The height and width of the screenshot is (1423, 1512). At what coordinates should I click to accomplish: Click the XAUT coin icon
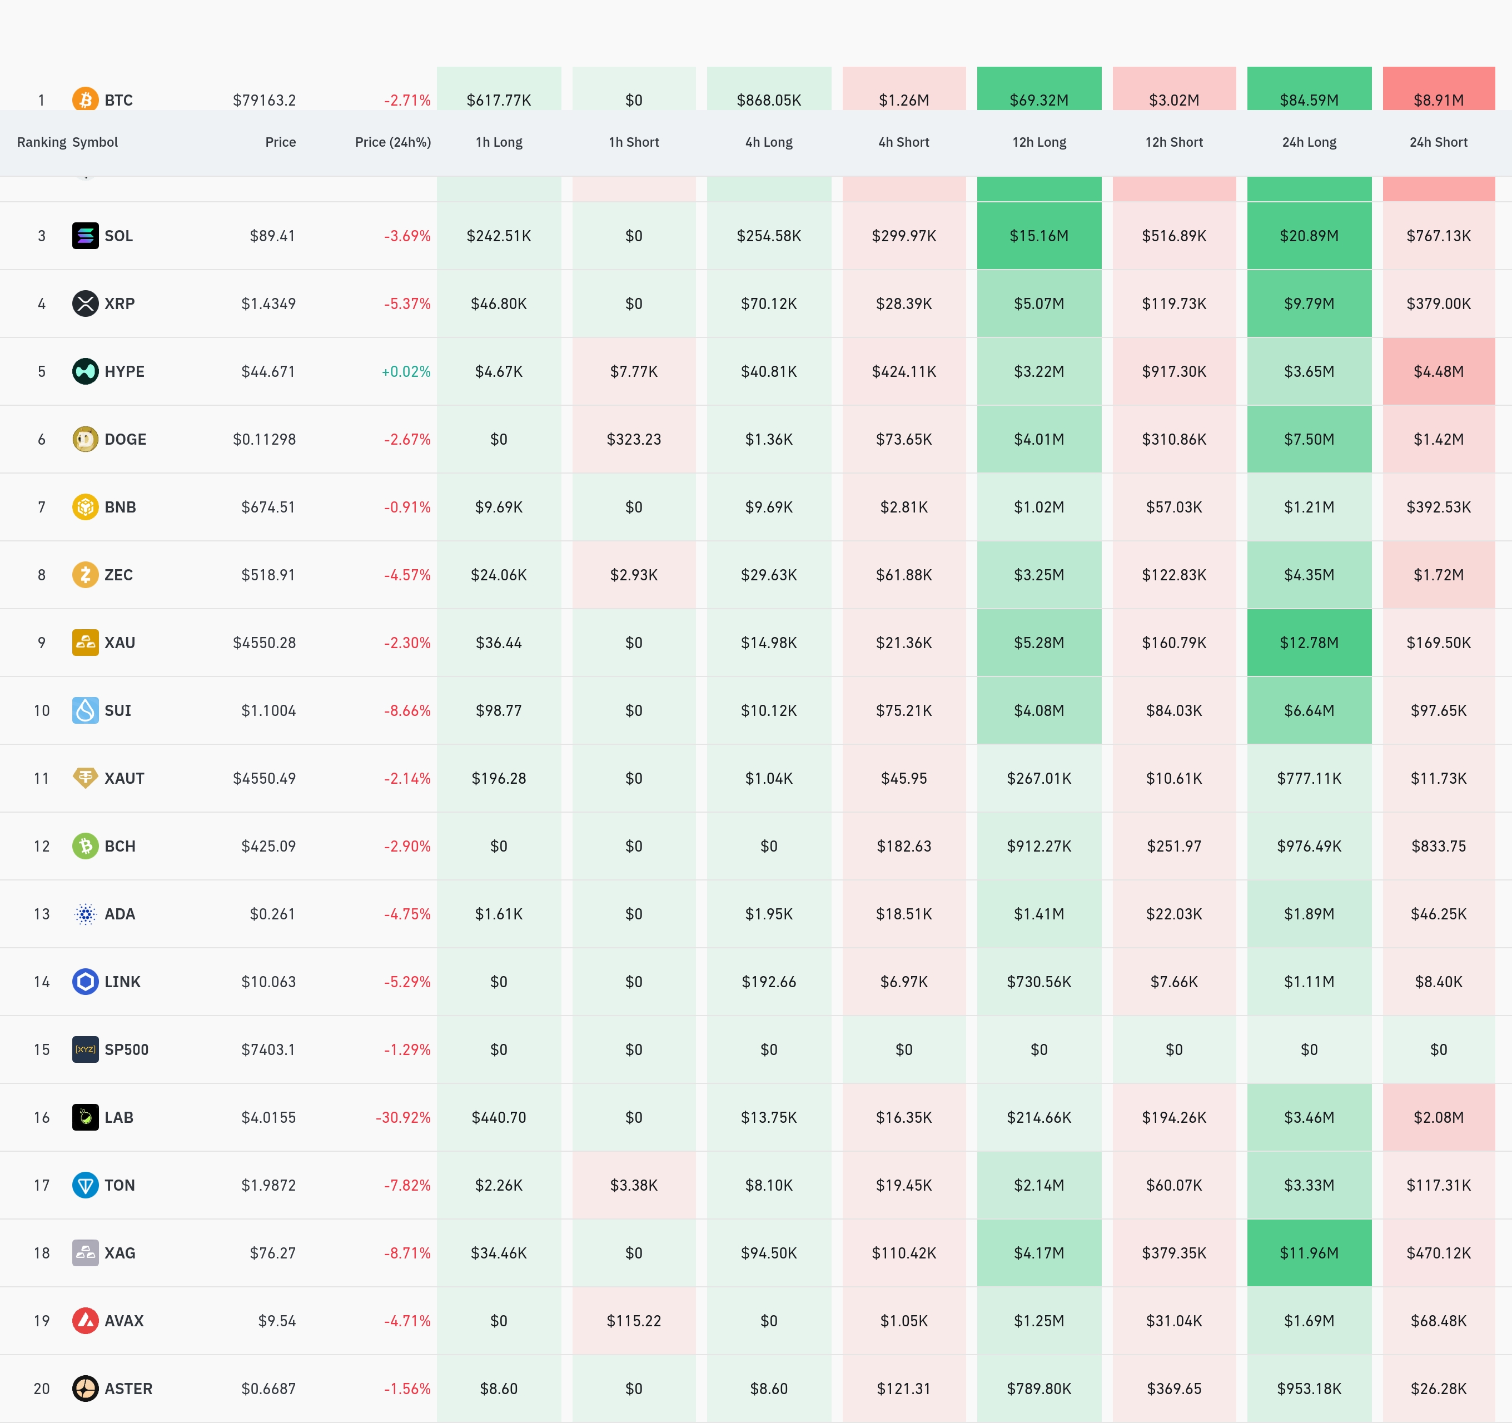[85, 778]
